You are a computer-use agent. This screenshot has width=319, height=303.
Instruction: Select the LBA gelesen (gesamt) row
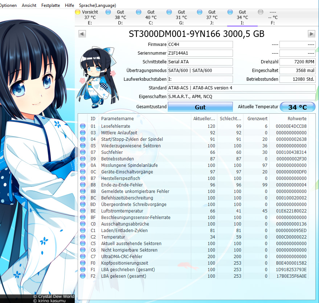tap(193, 276)
